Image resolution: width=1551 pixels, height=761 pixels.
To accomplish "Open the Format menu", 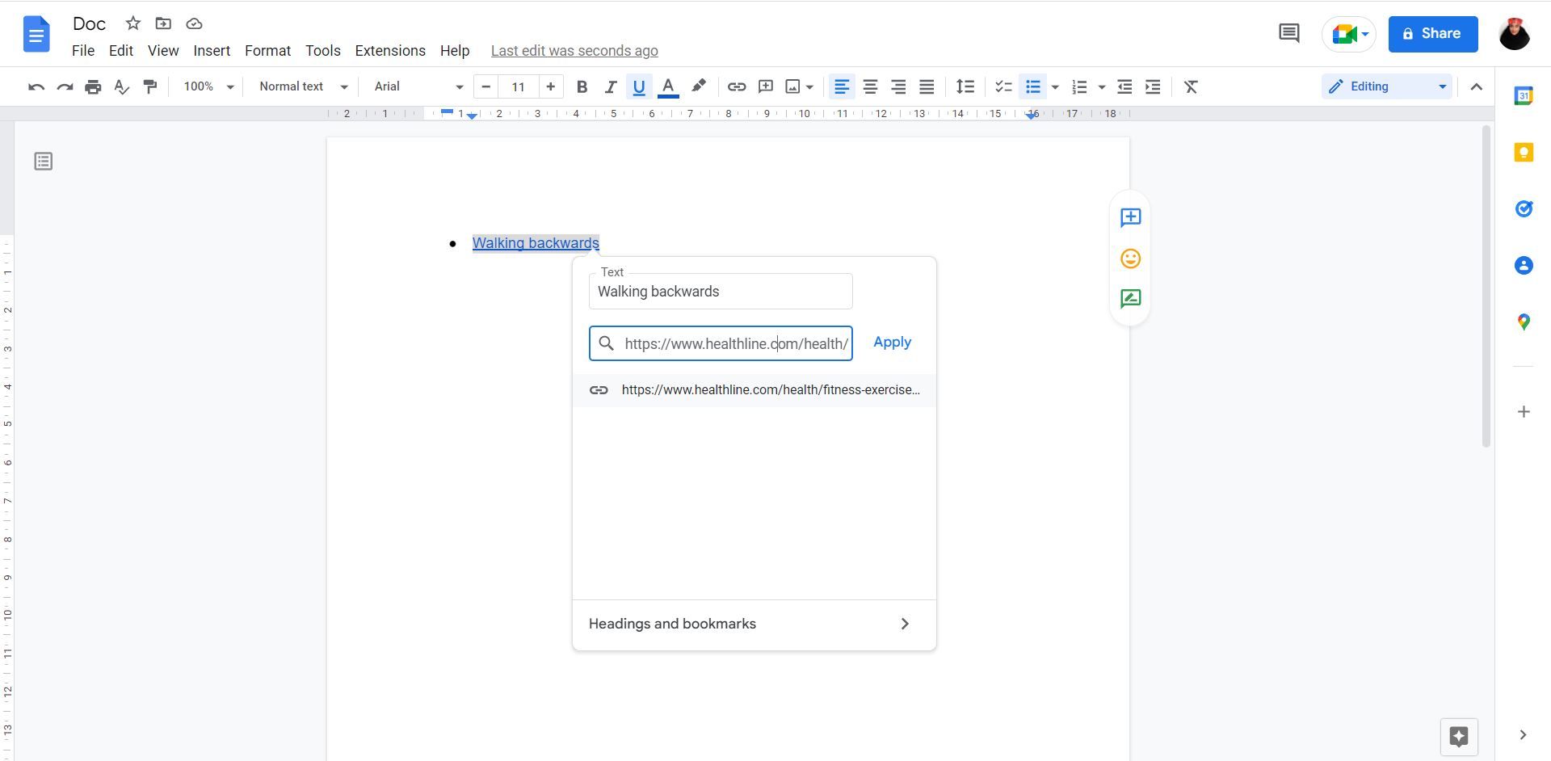I will coord(267,50).
